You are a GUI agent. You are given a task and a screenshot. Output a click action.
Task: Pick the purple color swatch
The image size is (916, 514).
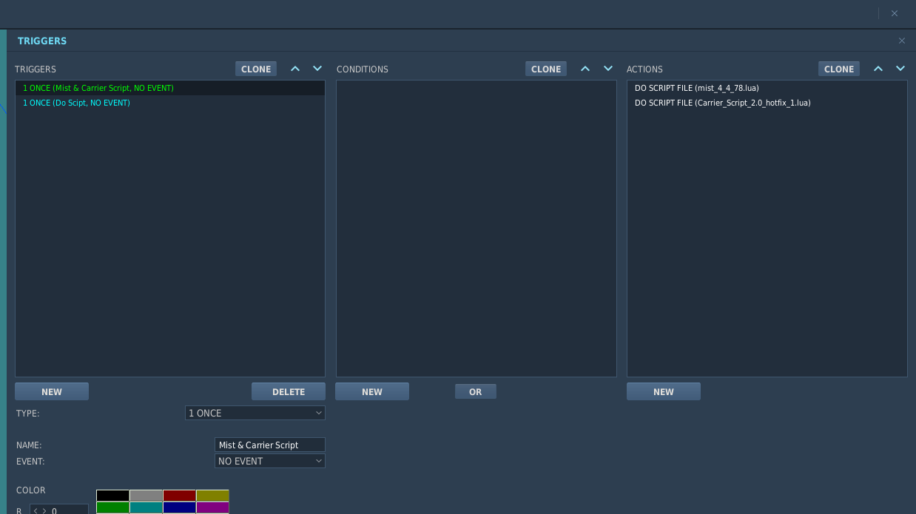click(212, 508)
